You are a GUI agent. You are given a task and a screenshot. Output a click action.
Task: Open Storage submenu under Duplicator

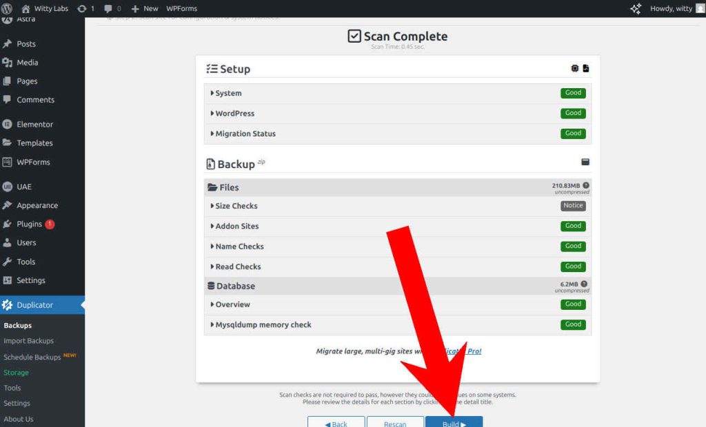click(17, 373)
